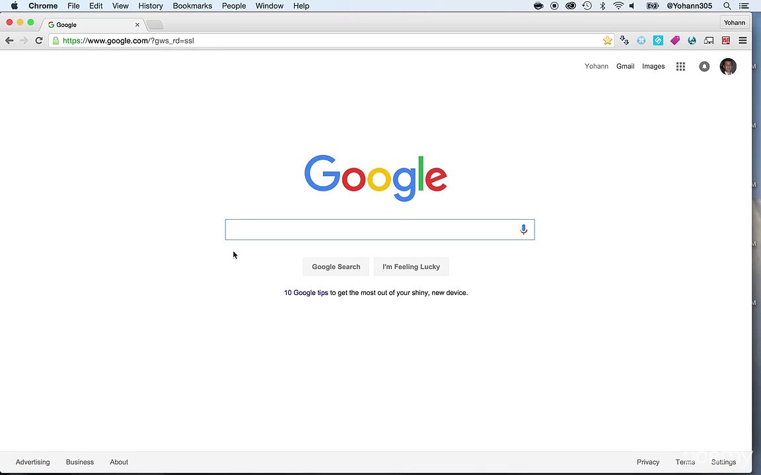Open the battery status icon

[x=652, y=6]
